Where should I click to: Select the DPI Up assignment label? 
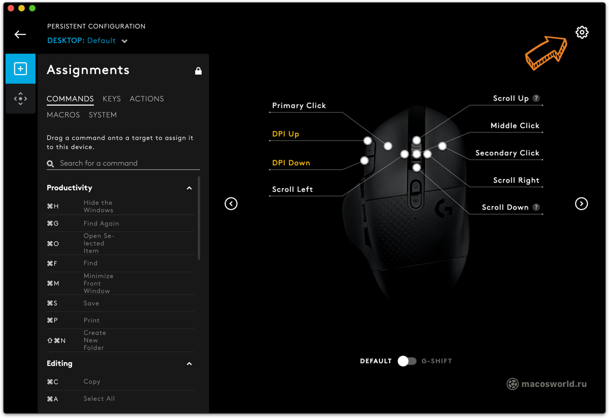[x=285, y=134]
